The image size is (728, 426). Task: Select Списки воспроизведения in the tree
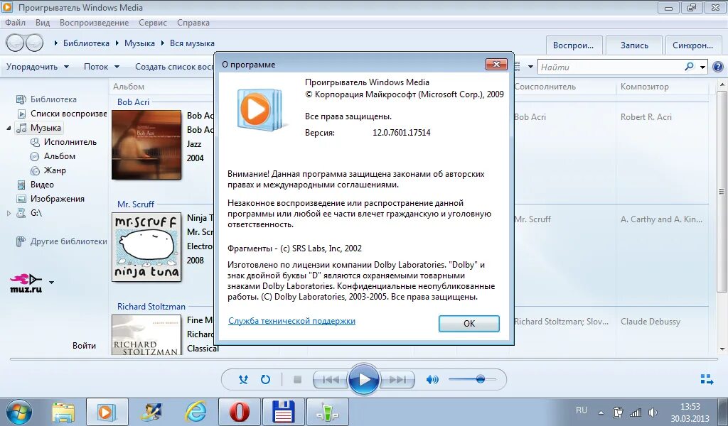68,114
